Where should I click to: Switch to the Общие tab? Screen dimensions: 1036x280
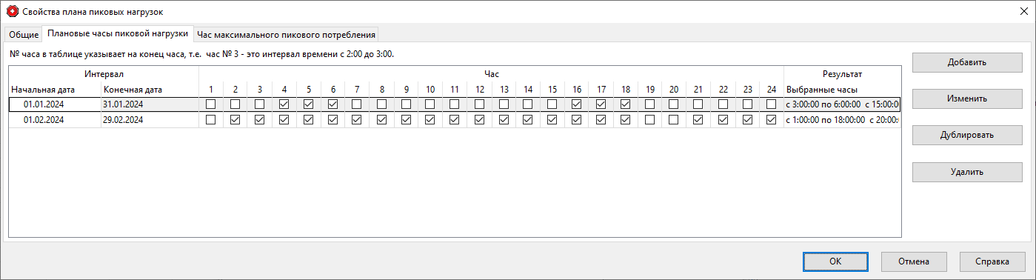pyautogui.click(x=24, y=35)
